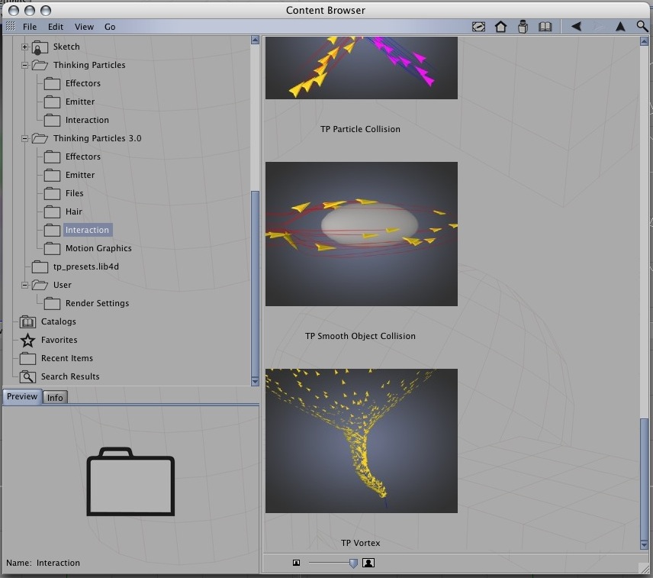Click the large thumbnail size icon
This screenshot has height=578, width=653.
point(368,563)
